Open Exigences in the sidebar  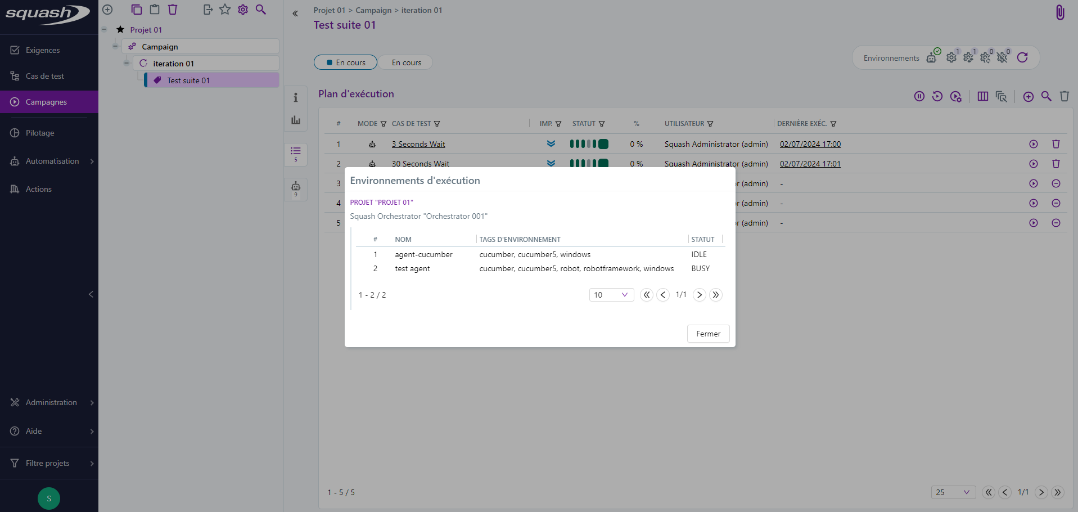point(43,50)
